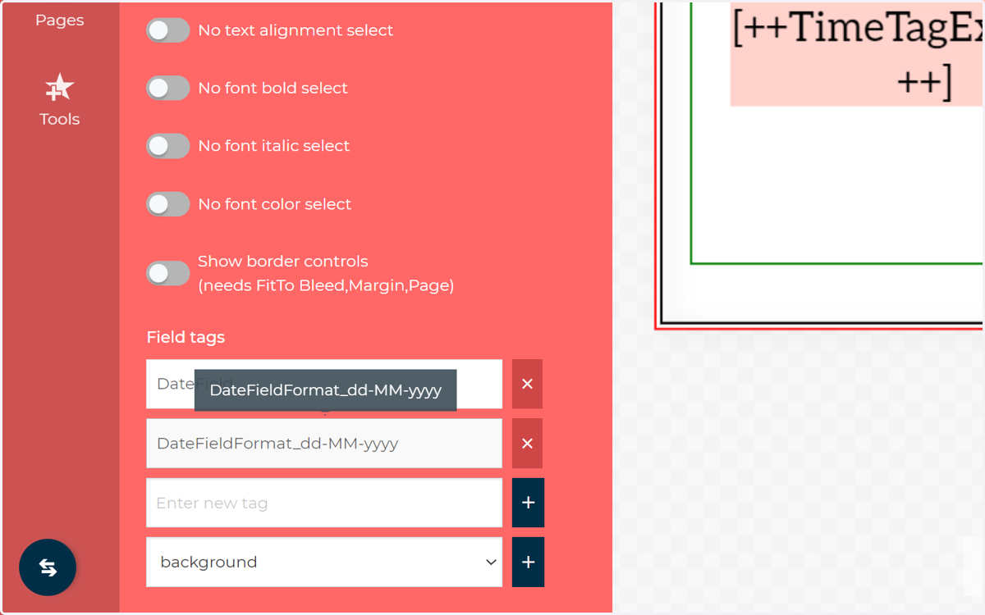Remove the first DateField tag
985x615 pixels.
point(527,384)
